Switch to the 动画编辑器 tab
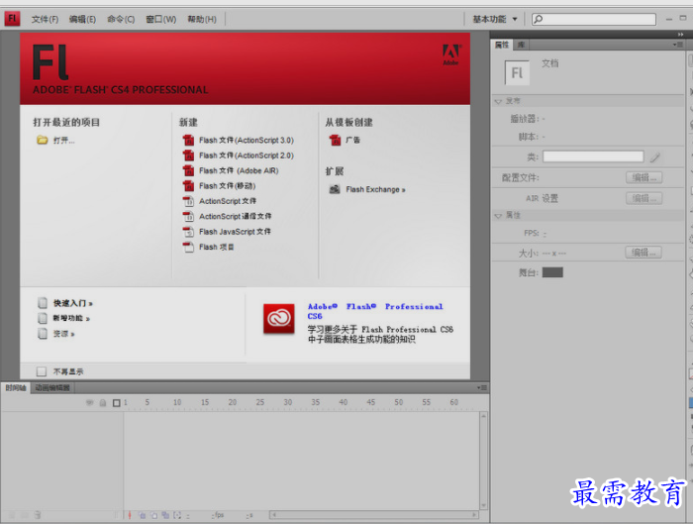Viewport: 693px width, 524px height. coord(52,388)
